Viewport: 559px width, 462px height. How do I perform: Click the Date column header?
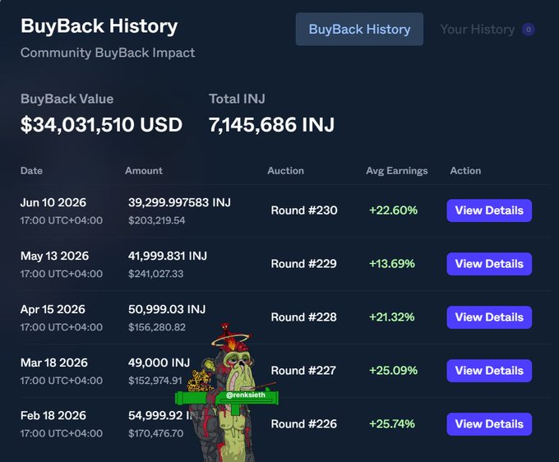coord(31,171)
